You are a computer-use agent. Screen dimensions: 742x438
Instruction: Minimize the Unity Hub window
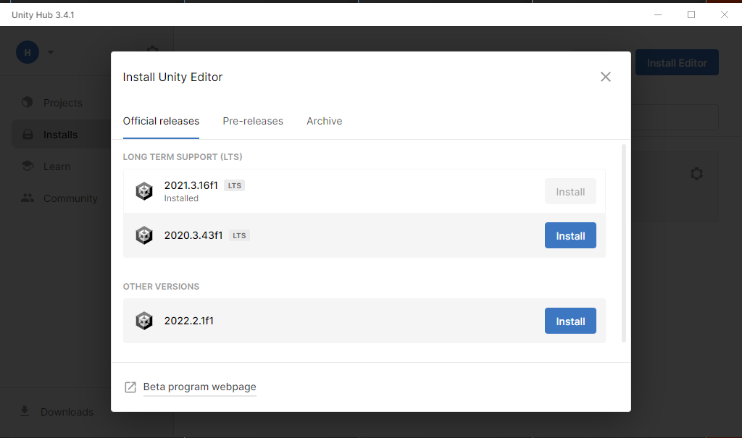[658, 14]
